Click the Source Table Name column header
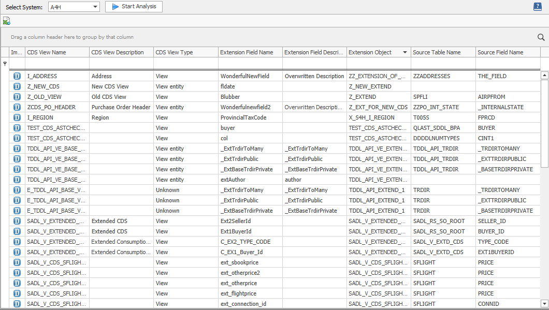The width and height of the screenshot is (549, 310). [442, 52]
